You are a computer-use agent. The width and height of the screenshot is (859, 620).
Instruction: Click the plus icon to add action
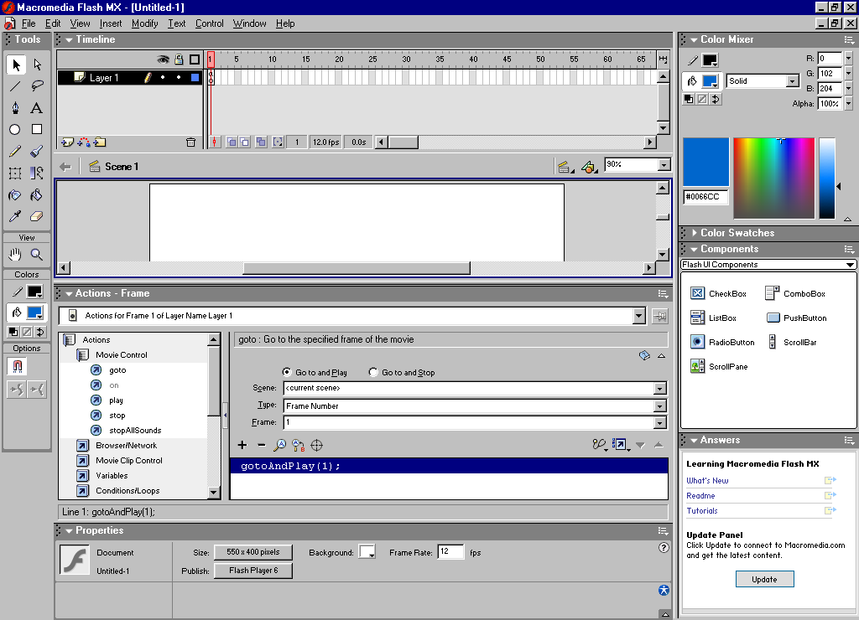[x=242, y=446]
